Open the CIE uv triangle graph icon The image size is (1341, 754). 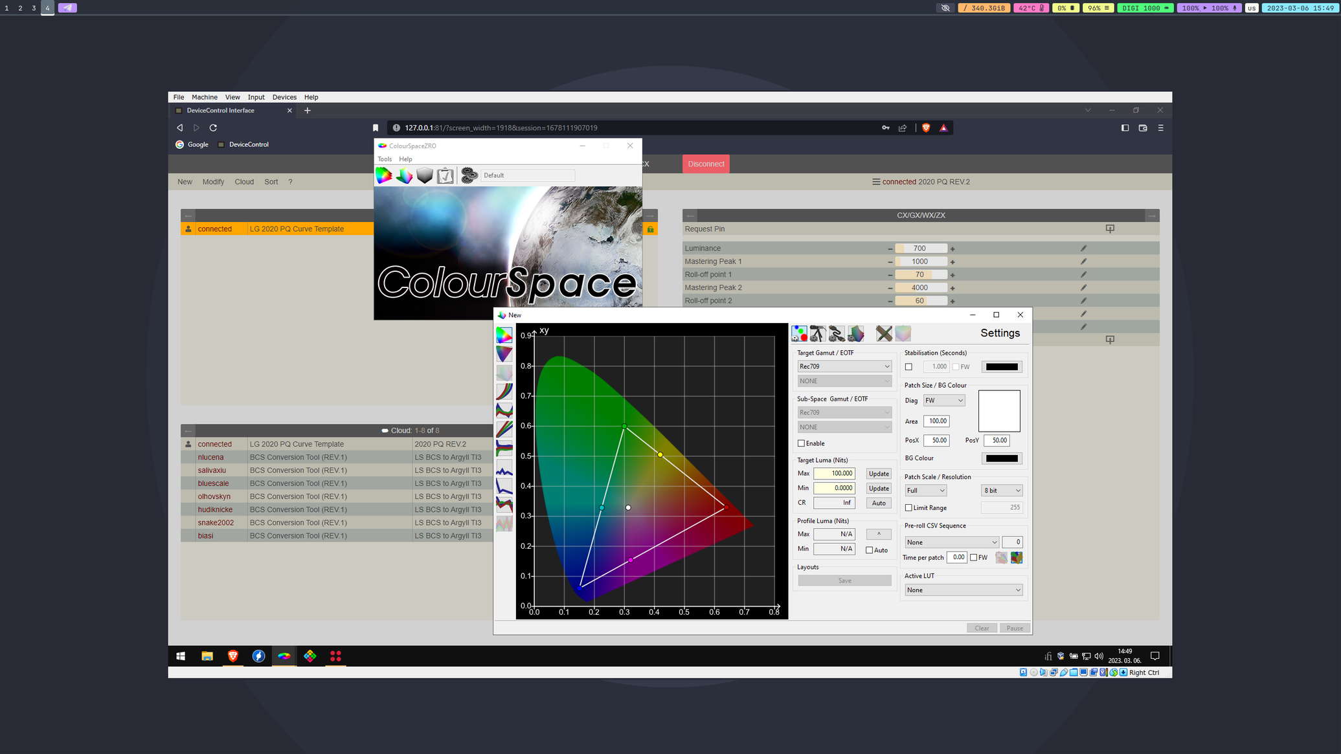point(504,353)
